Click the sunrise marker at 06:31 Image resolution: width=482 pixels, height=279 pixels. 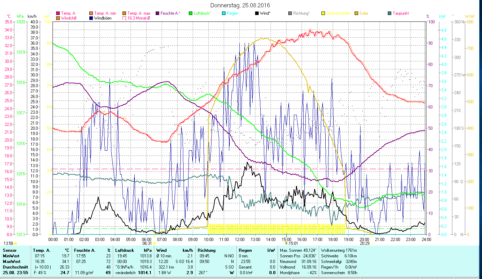(154, 243)
